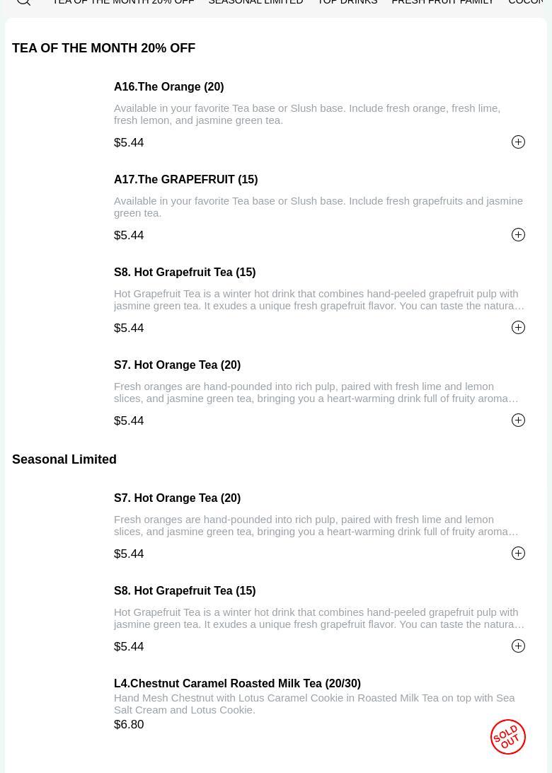Click the A16 Orange description text
Screen dimensions: 552x773
click(x=306, y=114)
